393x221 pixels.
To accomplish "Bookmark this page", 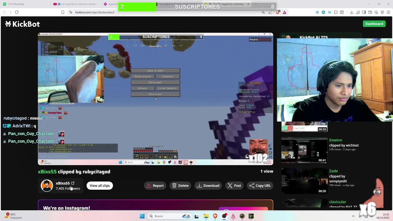I will (63, 12).
